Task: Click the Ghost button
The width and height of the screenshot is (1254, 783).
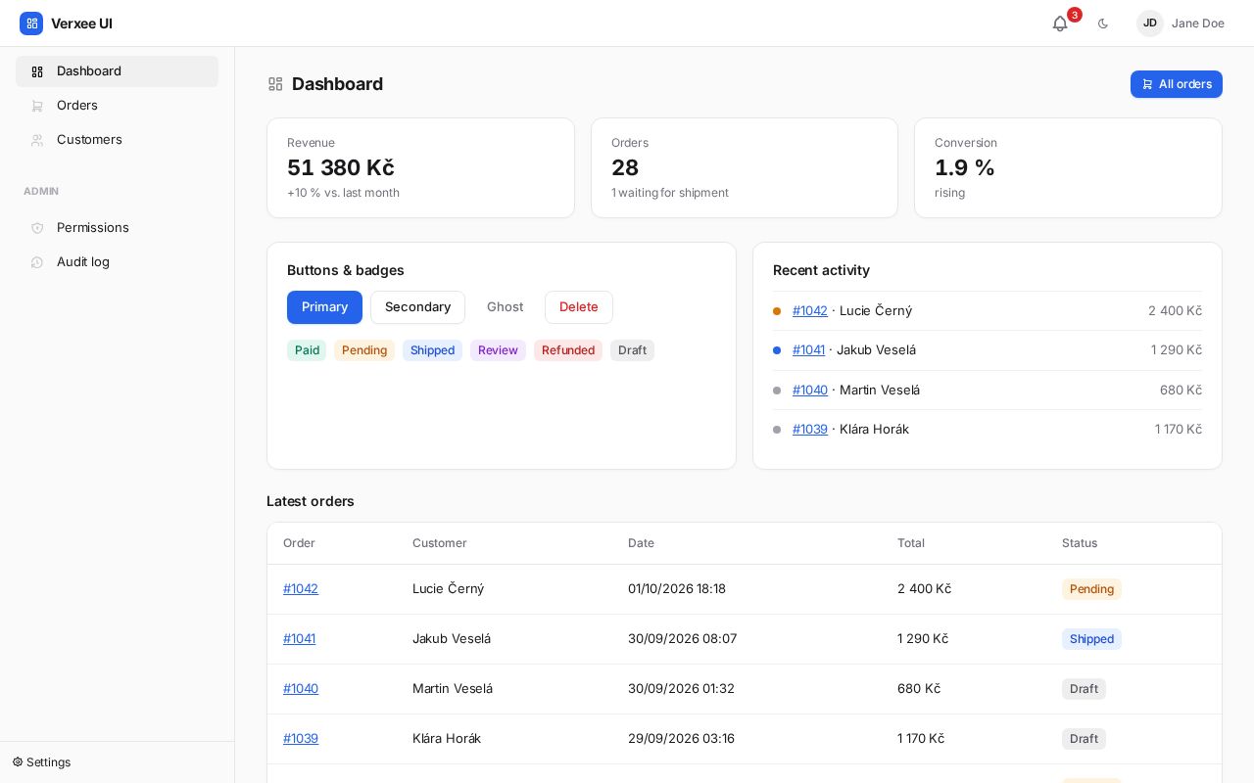Action: pyautogui.click(x=505, y=307)
